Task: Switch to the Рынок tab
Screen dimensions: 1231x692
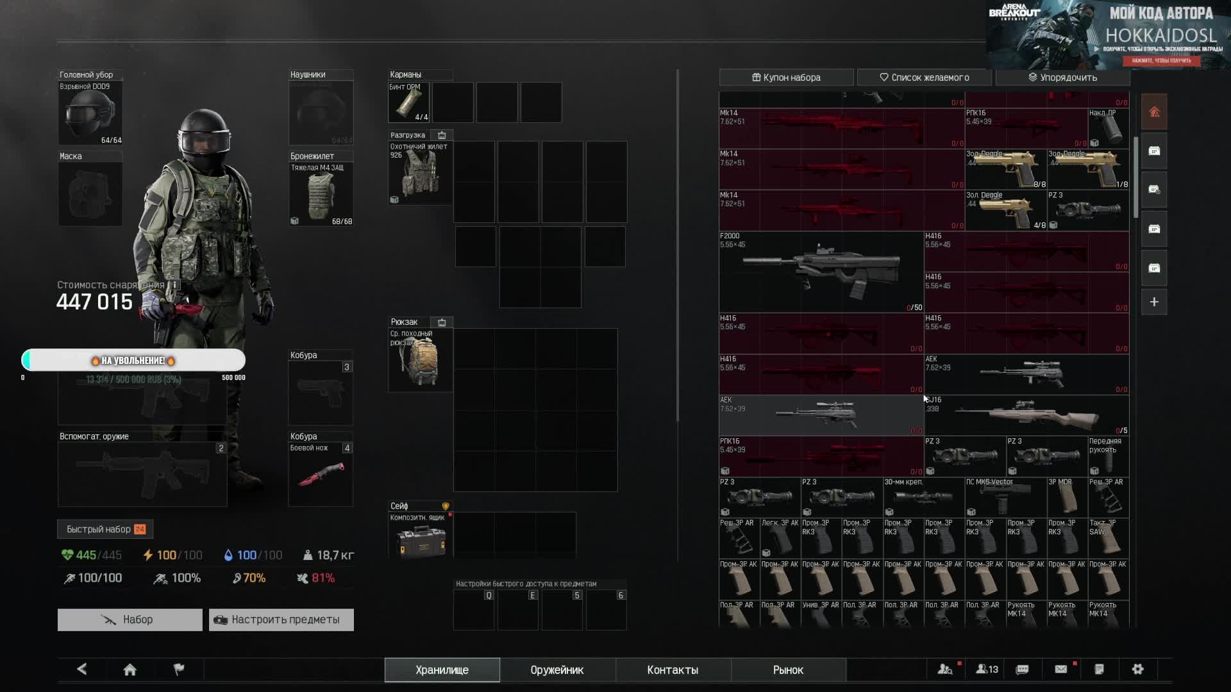Action: (x=787, y=670)
